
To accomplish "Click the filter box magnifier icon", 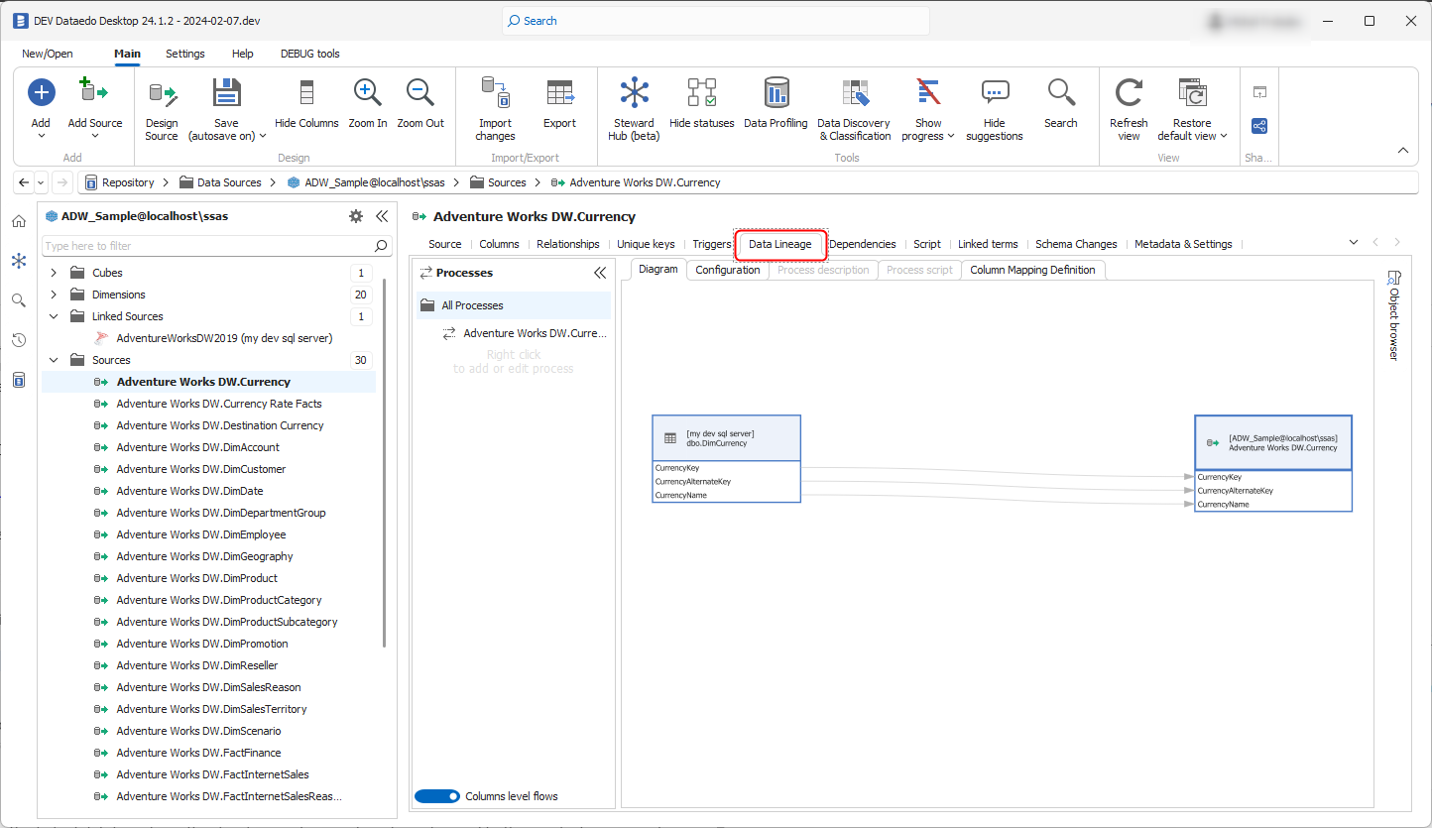I will click(381, 246).
